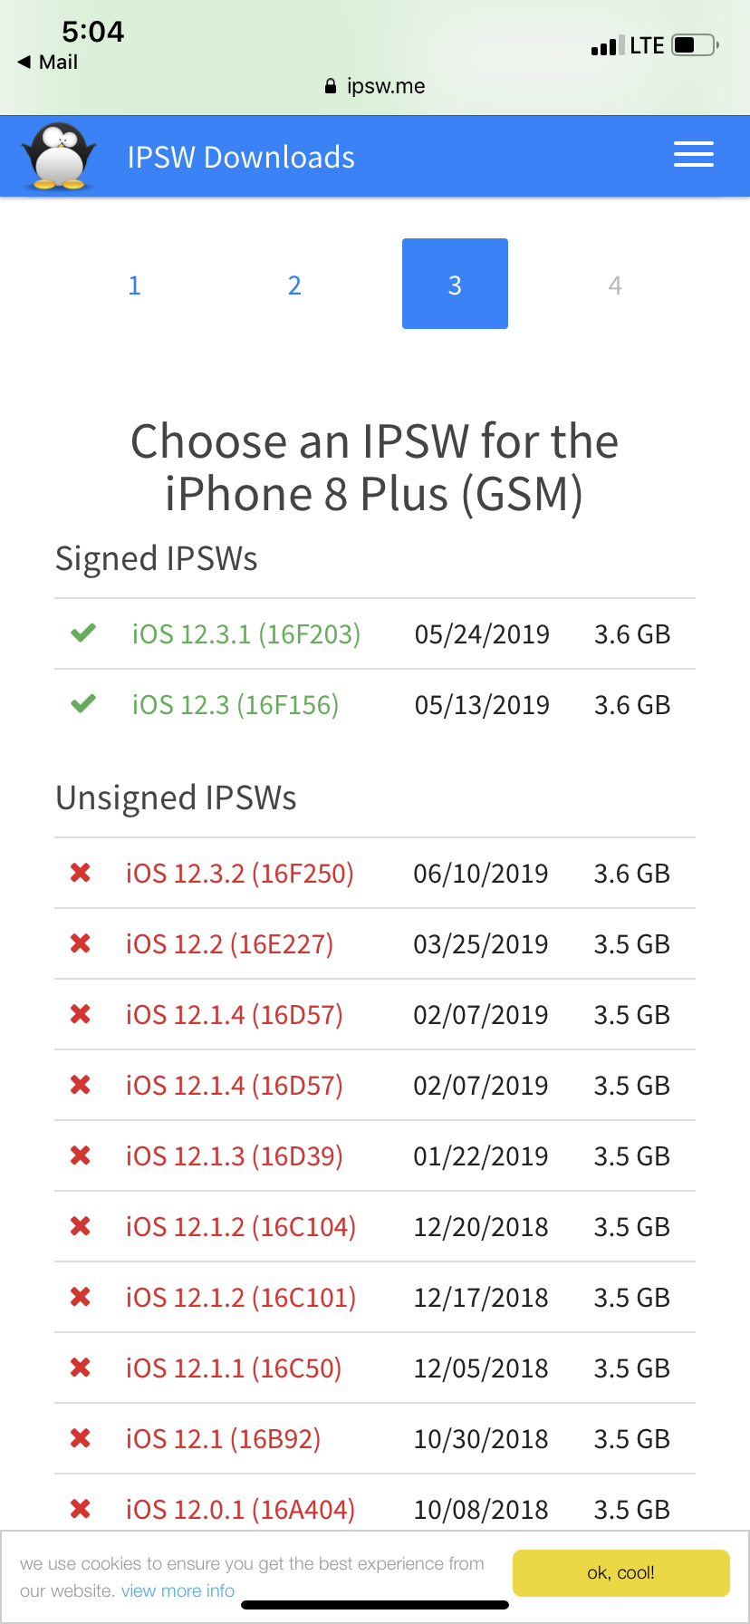Tap the green checkmark beside iOS 12.3 (16F156)
Image resolution: width=750 pixels, height=1624 pixels.
[x=83, y=703]
